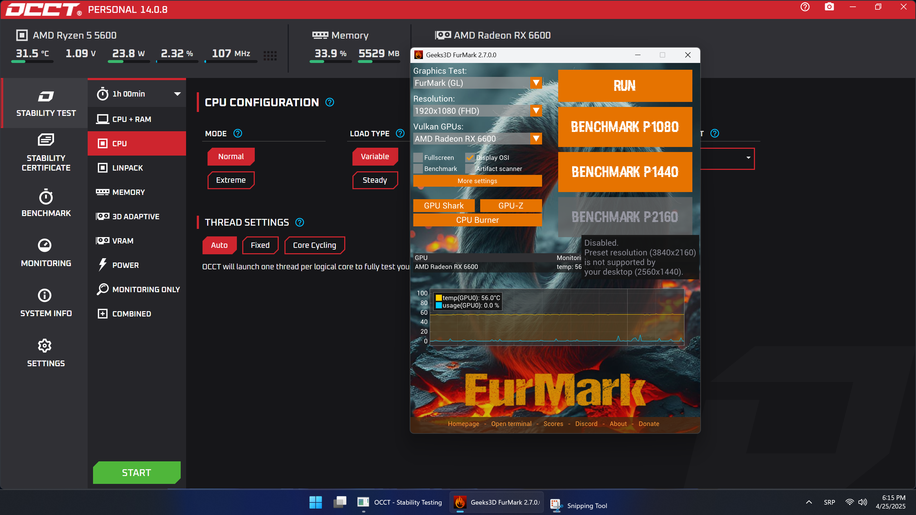This screenshot has width=916, height=515.
Task: Click the LOAD TYPE help icon
Action: tap(400, 133)
